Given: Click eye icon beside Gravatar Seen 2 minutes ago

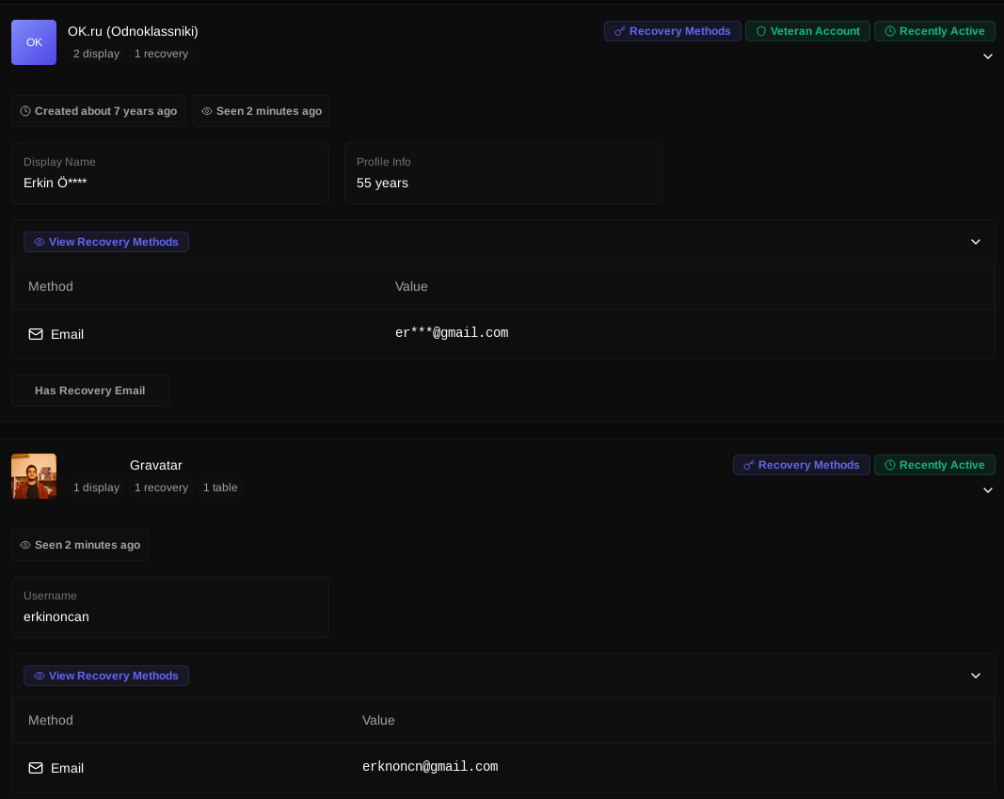Looking at the screenshot, I should (25, 546).
